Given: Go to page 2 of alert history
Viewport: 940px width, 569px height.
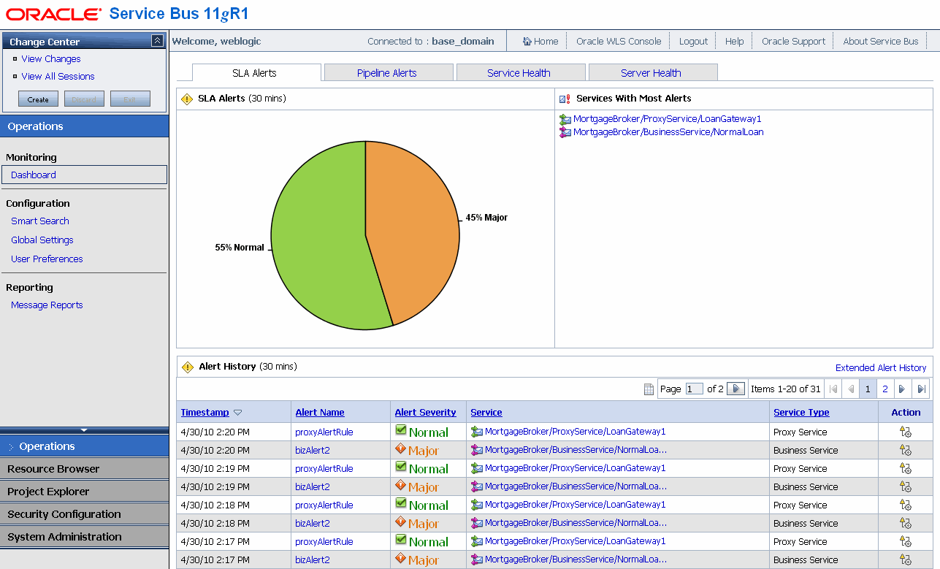Looking at the screenshot, I should pyautogui.click(x=885, y=389).
